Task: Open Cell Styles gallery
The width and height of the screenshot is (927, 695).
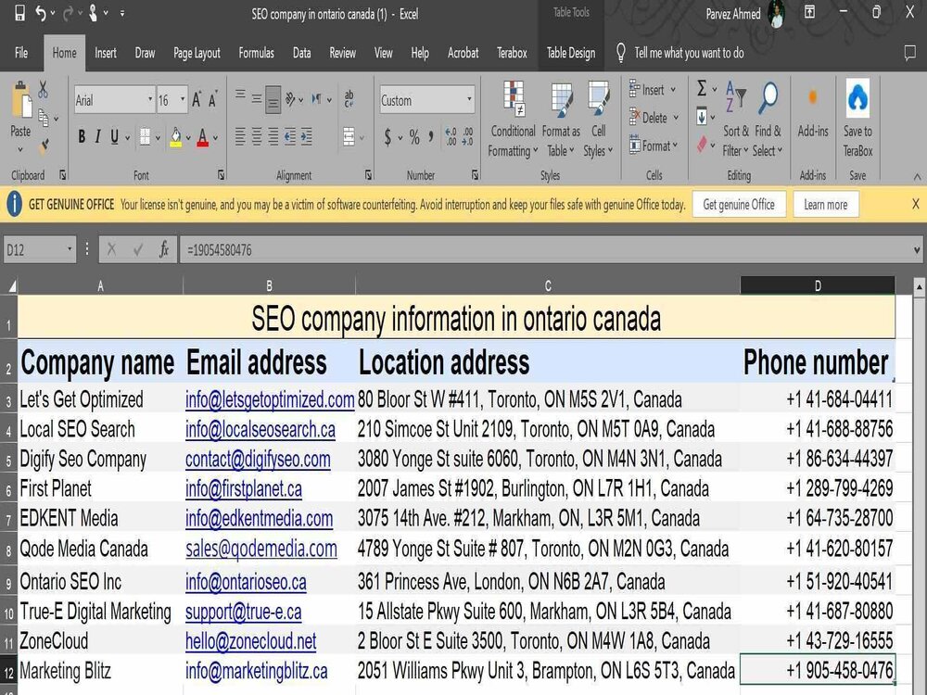Action: (x=598, y=120)
